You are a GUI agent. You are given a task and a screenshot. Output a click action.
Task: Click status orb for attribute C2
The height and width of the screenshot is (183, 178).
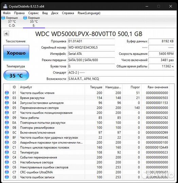pyautogui.click(x=7, y=152)
